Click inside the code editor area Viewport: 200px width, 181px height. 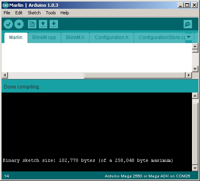click(x=97, y=58)
